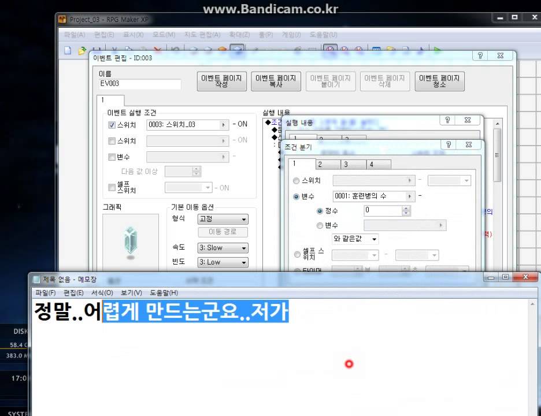
Task: Open Notepad 편집(E) menu
Action: tap(73, 292)
